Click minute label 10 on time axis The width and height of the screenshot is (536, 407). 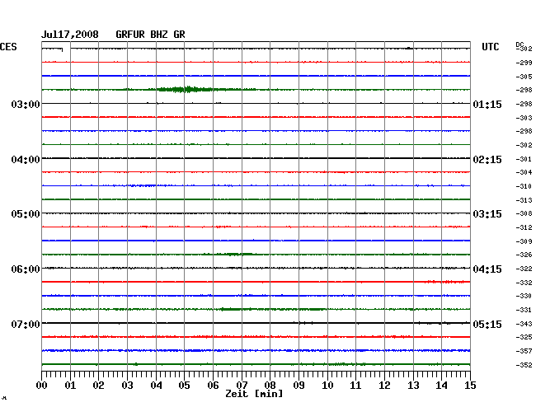[x=327, y=386]
